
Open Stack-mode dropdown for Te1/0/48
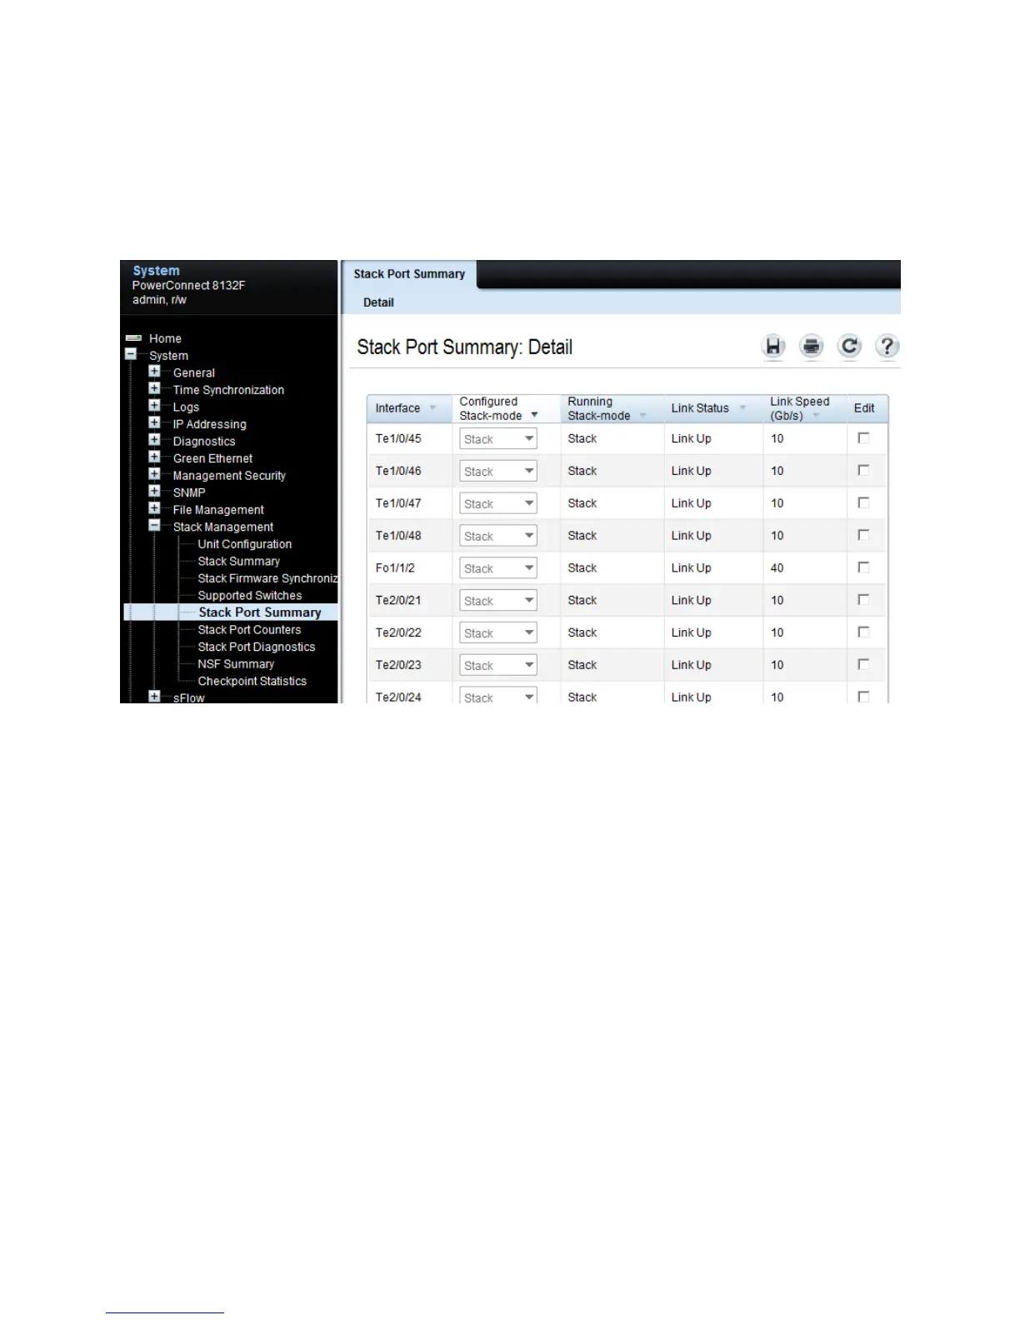(x=498, y=536)
